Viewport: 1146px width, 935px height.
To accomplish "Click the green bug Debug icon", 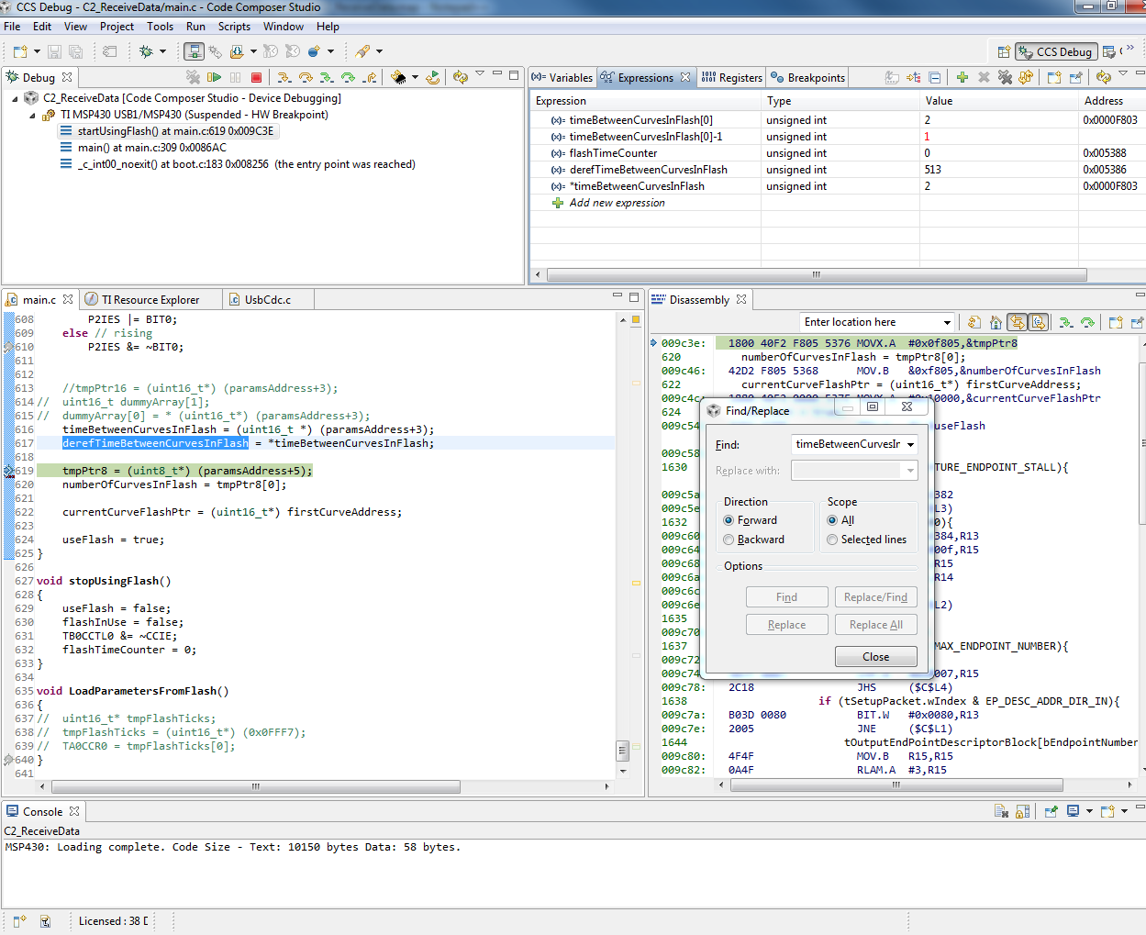I will pyautogui.click(x=146, y=52).
